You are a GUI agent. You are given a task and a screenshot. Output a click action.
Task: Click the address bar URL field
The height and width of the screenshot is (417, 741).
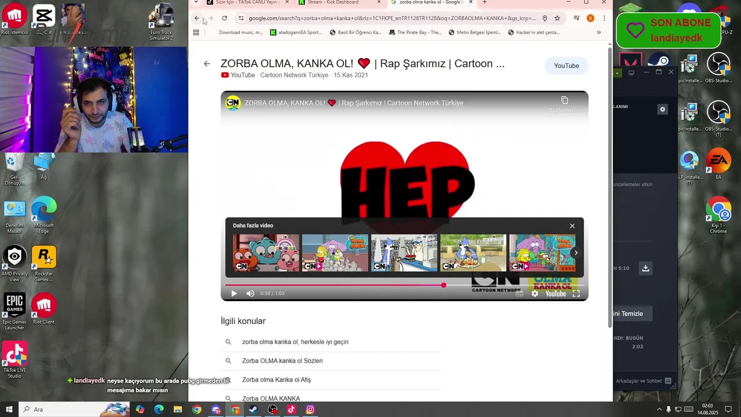click(392, 18)
